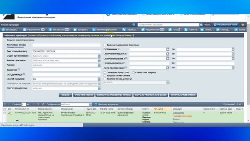Open the Извещение link in Операции
This screenshot has width=250, height=141.
point(178,113)
